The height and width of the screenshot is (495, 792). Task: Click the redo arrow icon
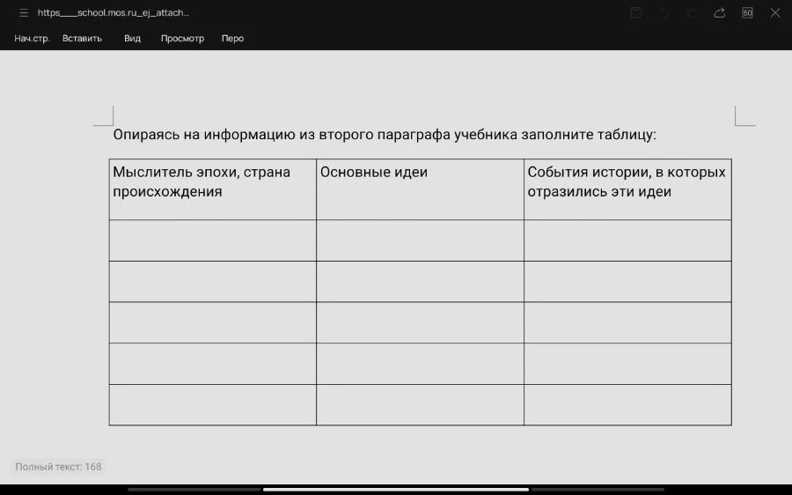(692, 13)
